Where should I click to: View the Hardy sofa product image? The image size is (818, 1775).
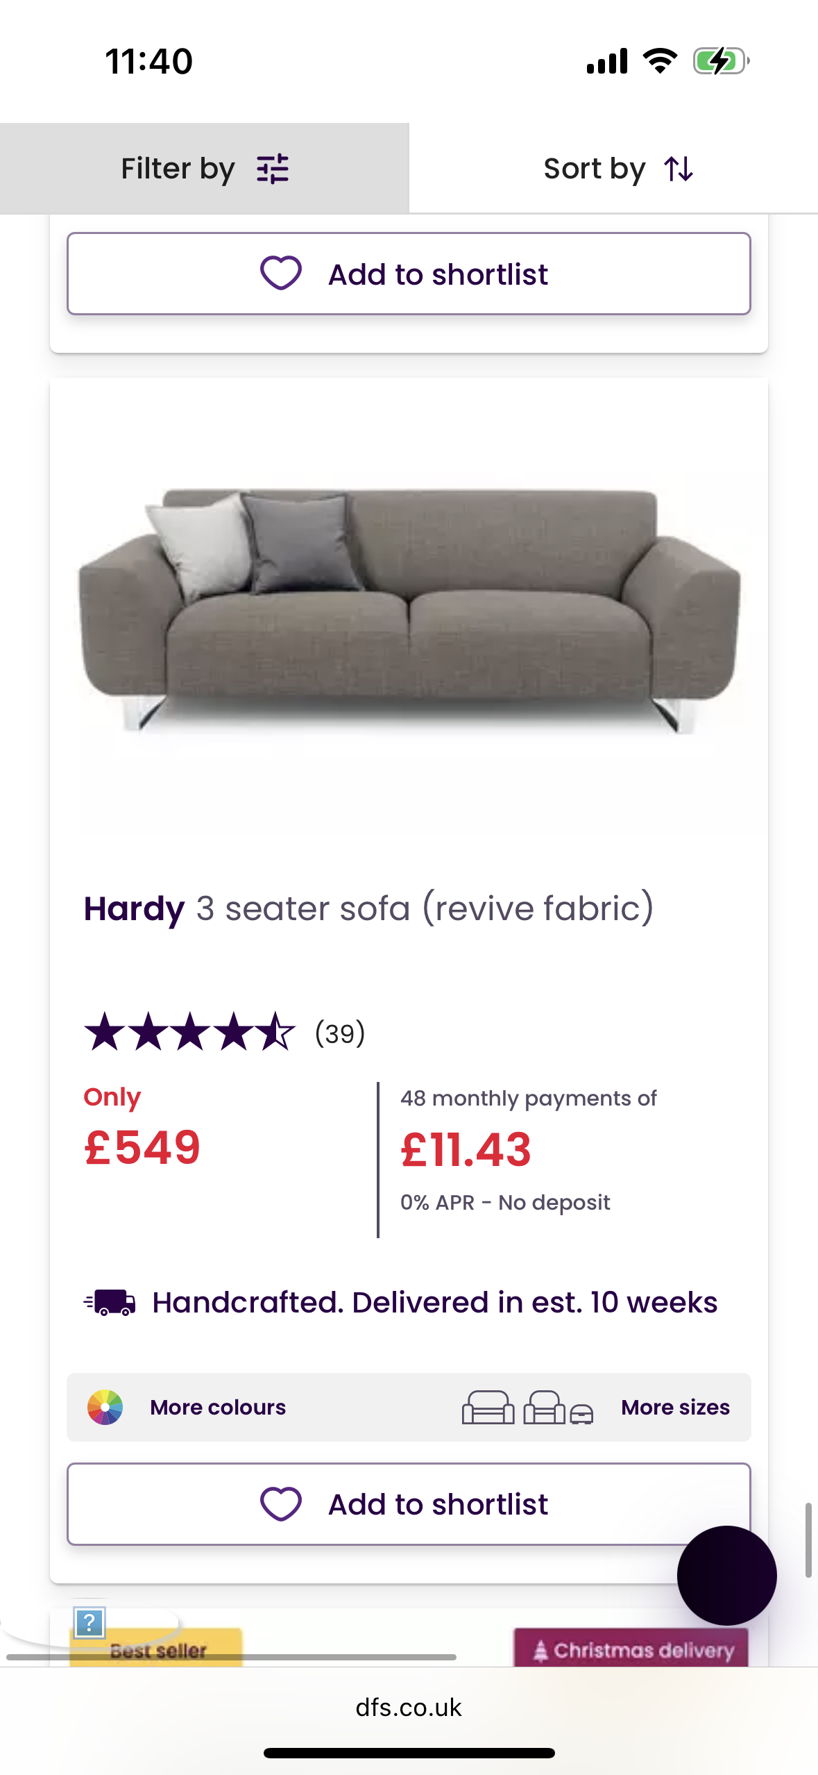click(x=409, y=610)
